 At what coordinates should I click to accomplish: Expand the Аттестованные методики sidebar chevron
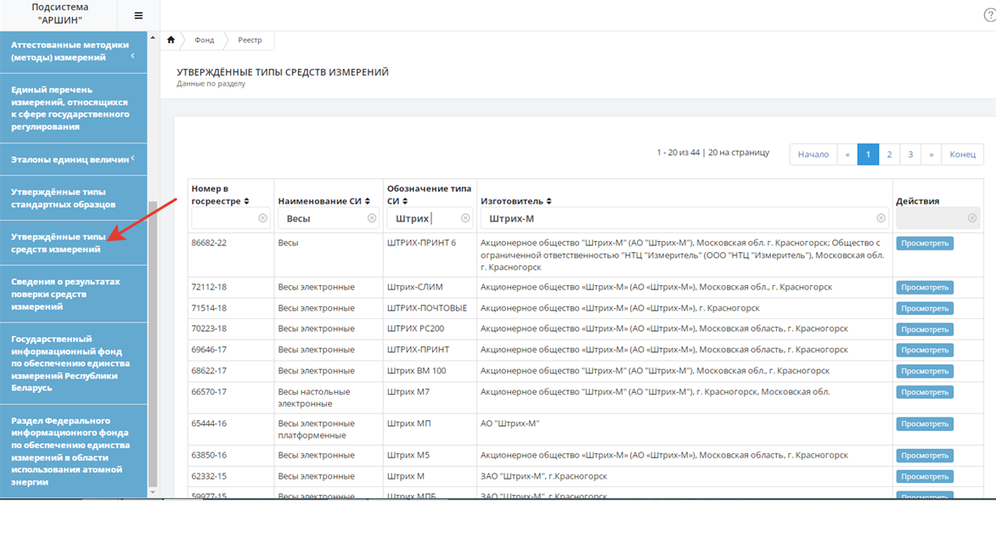click(x=132, y=56)
